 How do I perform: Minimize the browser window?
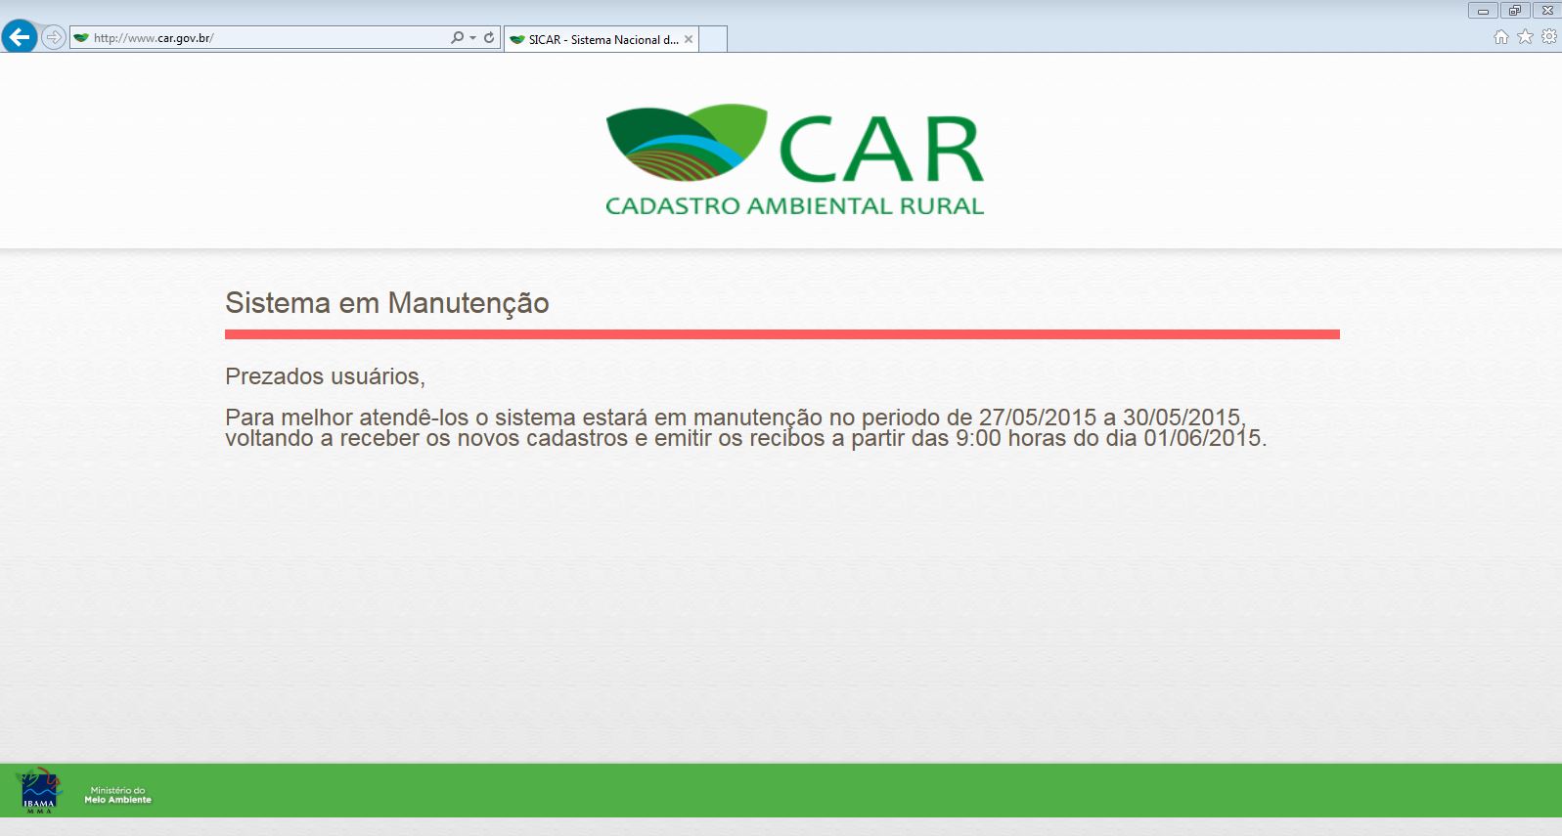pos(1483,11)
